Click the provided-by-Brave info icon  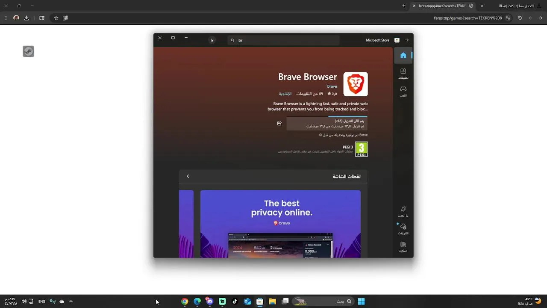pos(321,135)
